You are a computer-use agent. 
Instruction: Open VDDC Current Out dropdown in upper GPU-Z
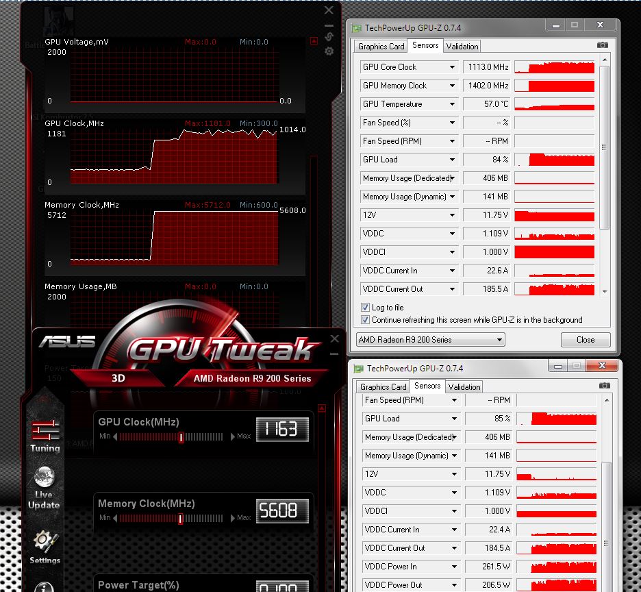click(x=452, y=289)
